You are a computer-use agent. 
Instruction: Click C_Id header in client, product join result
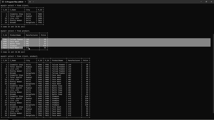click(5, 60)
